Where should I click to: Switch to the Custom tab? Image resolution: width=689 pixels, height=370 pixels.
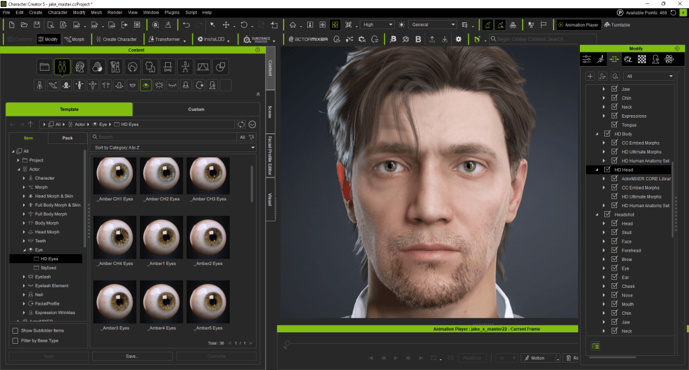(196, 109)
